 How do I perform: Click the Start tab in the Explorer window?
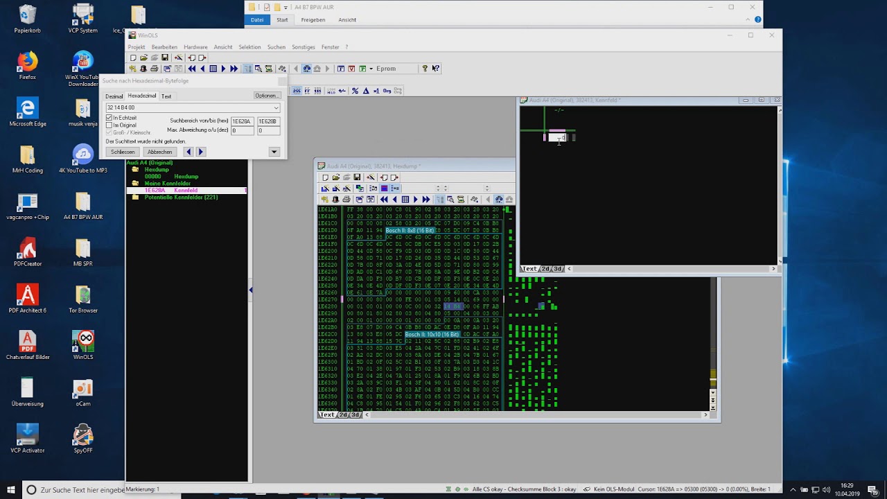282,20
